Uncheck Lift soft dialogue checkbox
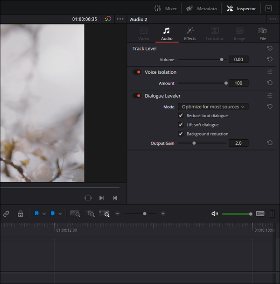The height and width of the screenshot is (284, 280). pos(181,125)
